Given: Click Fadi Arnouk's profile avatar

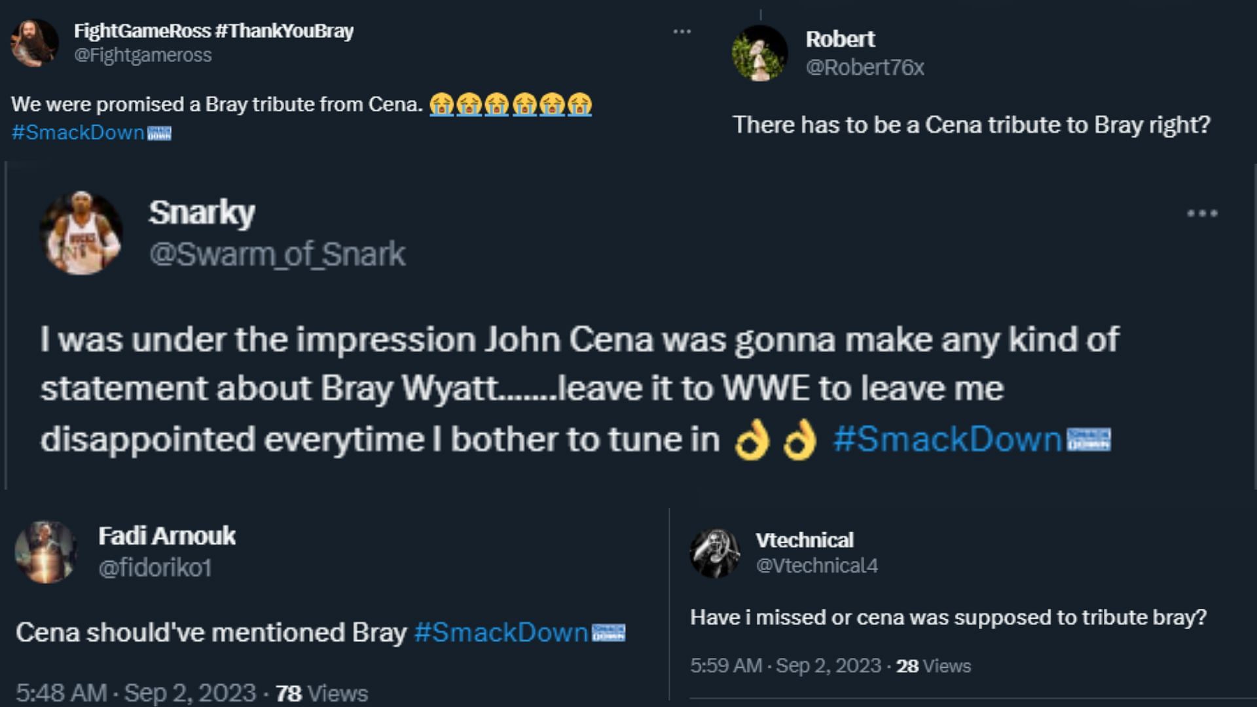Looking at the screenshot, I should click(x=46, y=552).
